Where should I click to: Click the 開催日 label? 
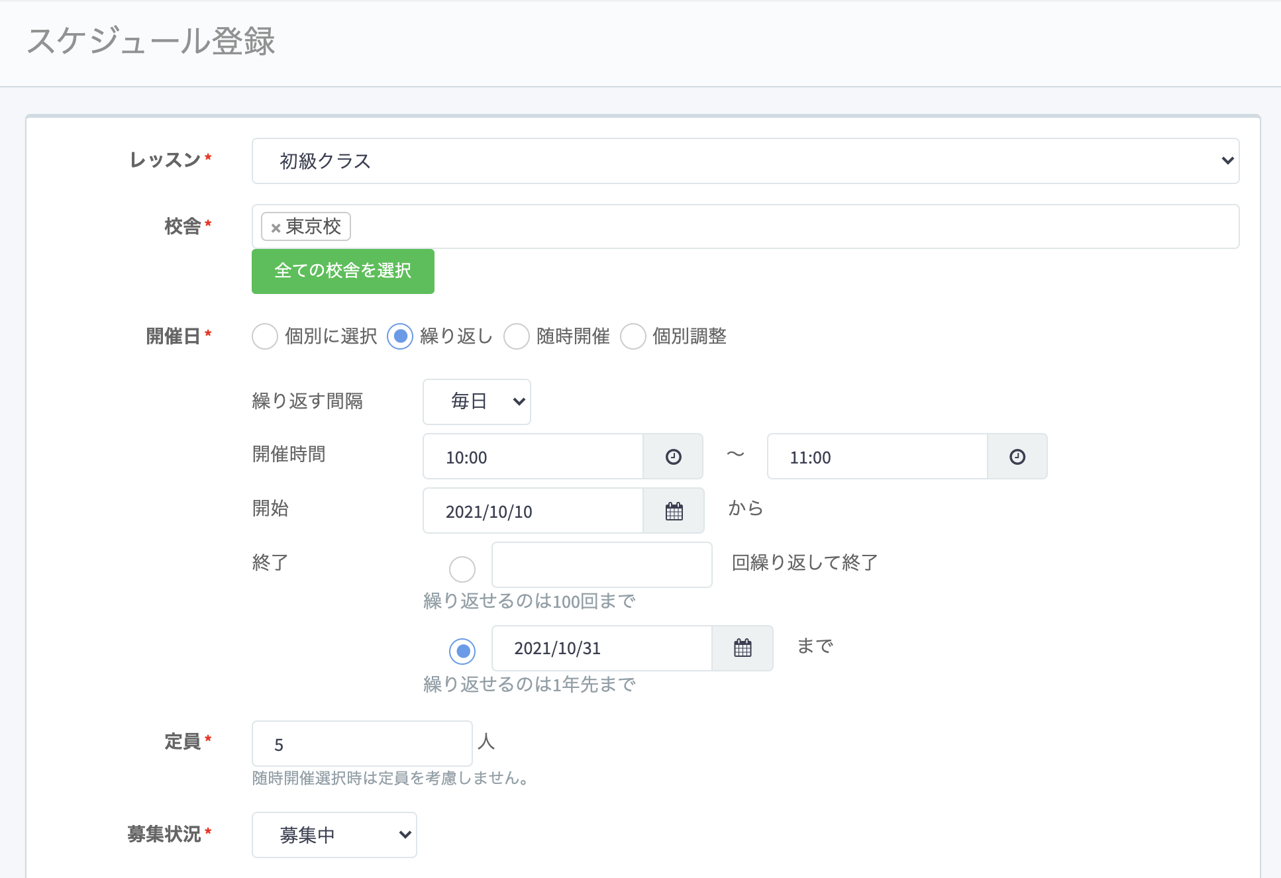pos(174,336)
